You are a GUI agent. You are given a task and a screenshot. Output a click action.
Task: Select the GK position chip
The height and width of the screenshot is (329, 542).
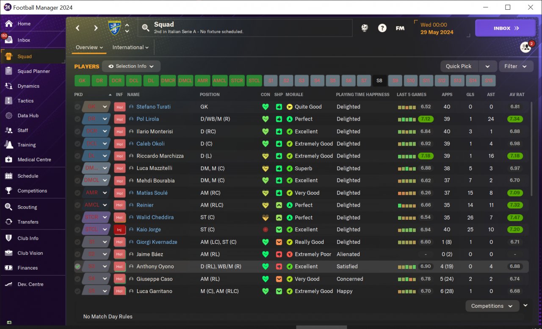point(82,80)
